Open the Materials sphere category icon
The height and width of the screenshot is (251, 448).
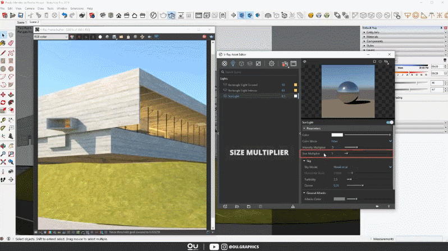[x=225, y=64]
